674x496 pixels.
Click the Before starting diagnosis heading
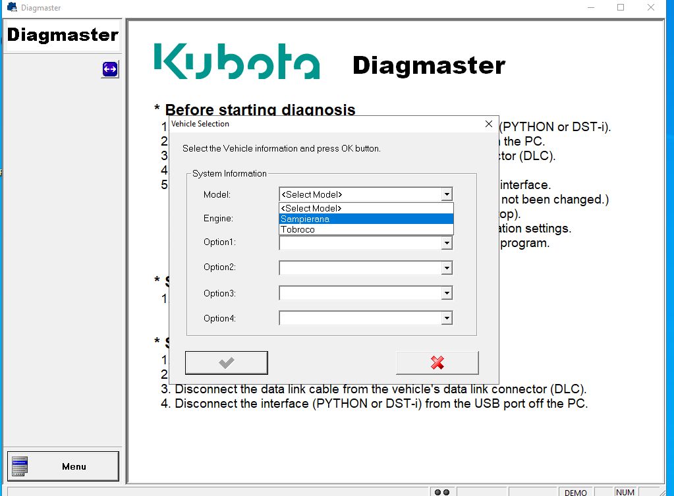pyautogui.click(x=260, y=109)
